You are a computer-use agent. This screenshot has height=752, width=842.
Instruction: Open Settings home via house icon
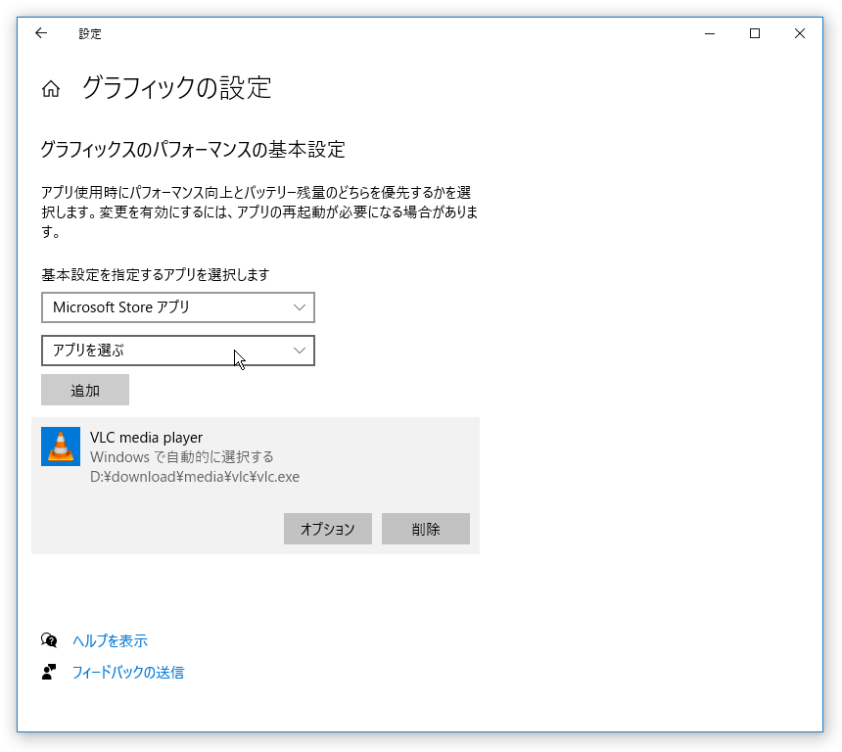click(x=51, y=89)
